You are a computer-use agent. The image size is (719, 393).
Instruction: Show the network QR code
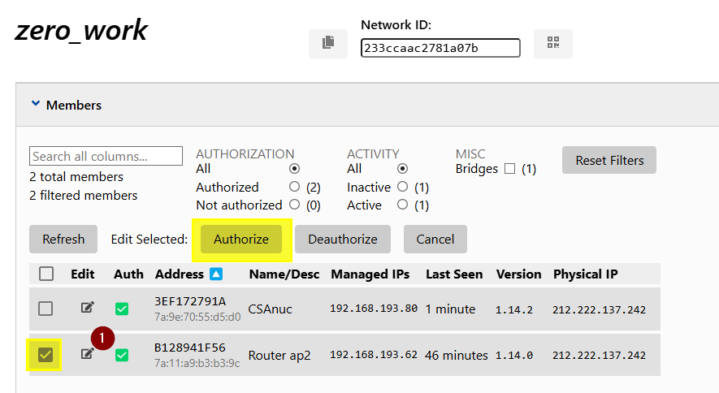pos(553,44)
